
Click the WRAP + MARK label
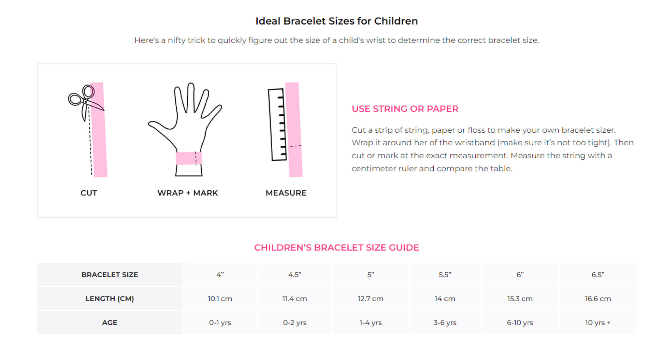[188, 193]
